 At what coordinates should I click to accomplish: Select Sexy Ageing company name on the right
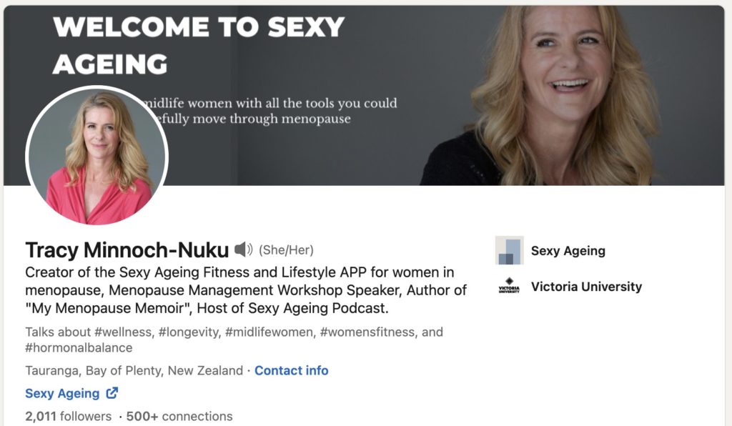pos(568,251)
